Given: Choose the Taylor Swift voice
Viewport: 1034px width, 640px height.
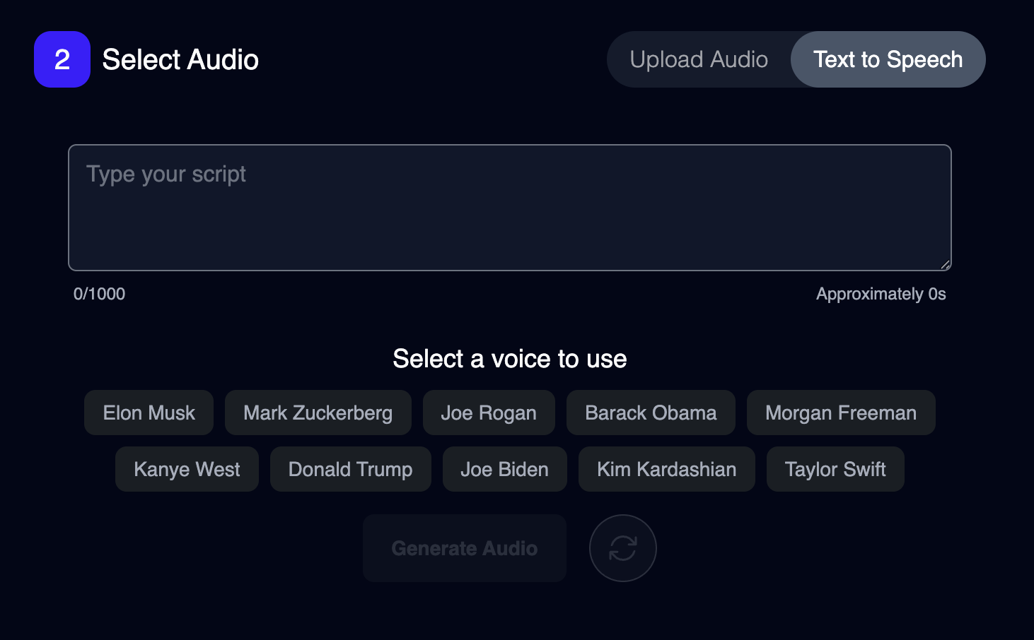Looking at the screenshot, I should point(835,469).
